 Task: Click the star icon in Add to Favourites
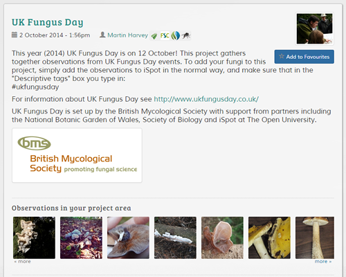pyautogui.click(x=282, y=56)
